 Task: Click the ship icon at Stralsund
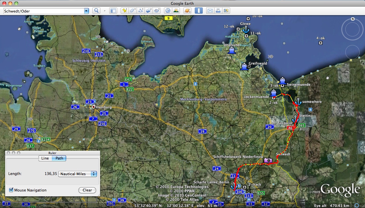tap(232, 51)
